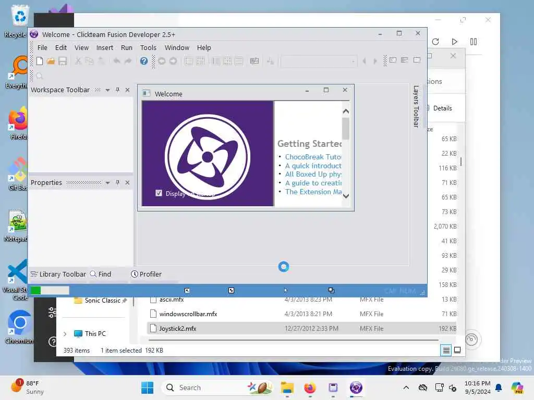534x400 pixels.
Task: Switch to Profiler tab
Action: click(x=146, y=274)
